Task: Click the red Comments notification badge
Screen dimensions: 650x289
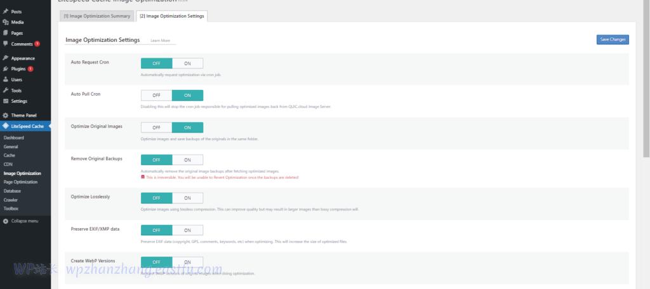Action: (37, 44)
